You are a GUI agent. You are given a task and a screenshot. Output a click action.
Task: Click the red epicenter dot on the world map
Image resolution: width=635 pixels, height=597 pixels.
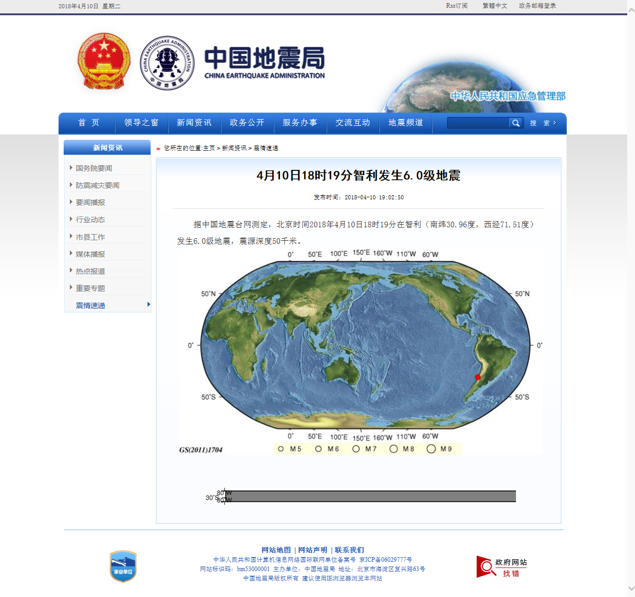[x=477, y=377]
